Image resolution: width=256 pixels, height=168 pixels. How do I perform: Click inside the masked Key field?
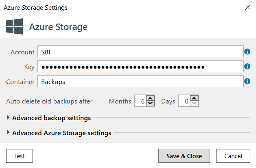(140, 67)
